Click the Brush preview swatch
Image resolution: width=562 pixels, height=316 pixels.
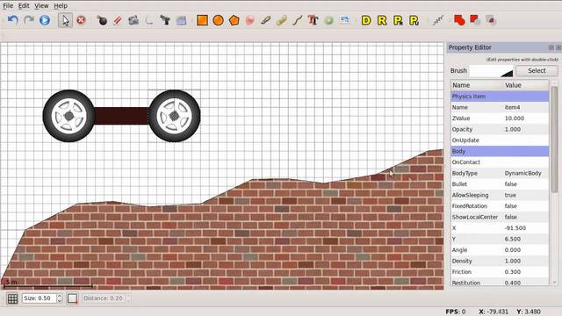(491, 71)
